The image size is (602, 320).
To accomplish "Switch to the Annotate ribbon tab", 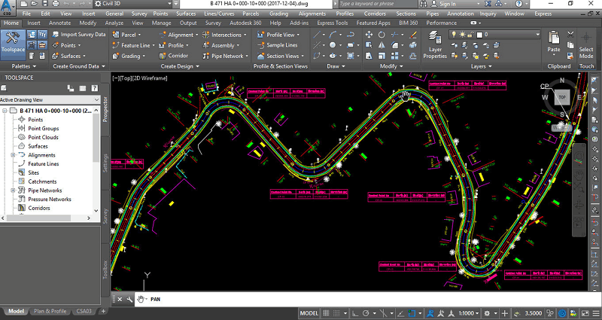I will [60, 23].
